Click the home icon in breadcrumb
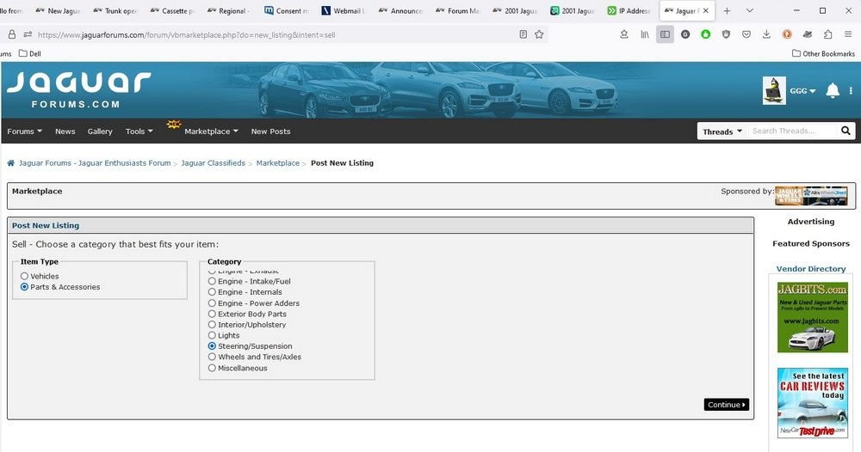The image size is (861, 452). [x=11, y=163]
